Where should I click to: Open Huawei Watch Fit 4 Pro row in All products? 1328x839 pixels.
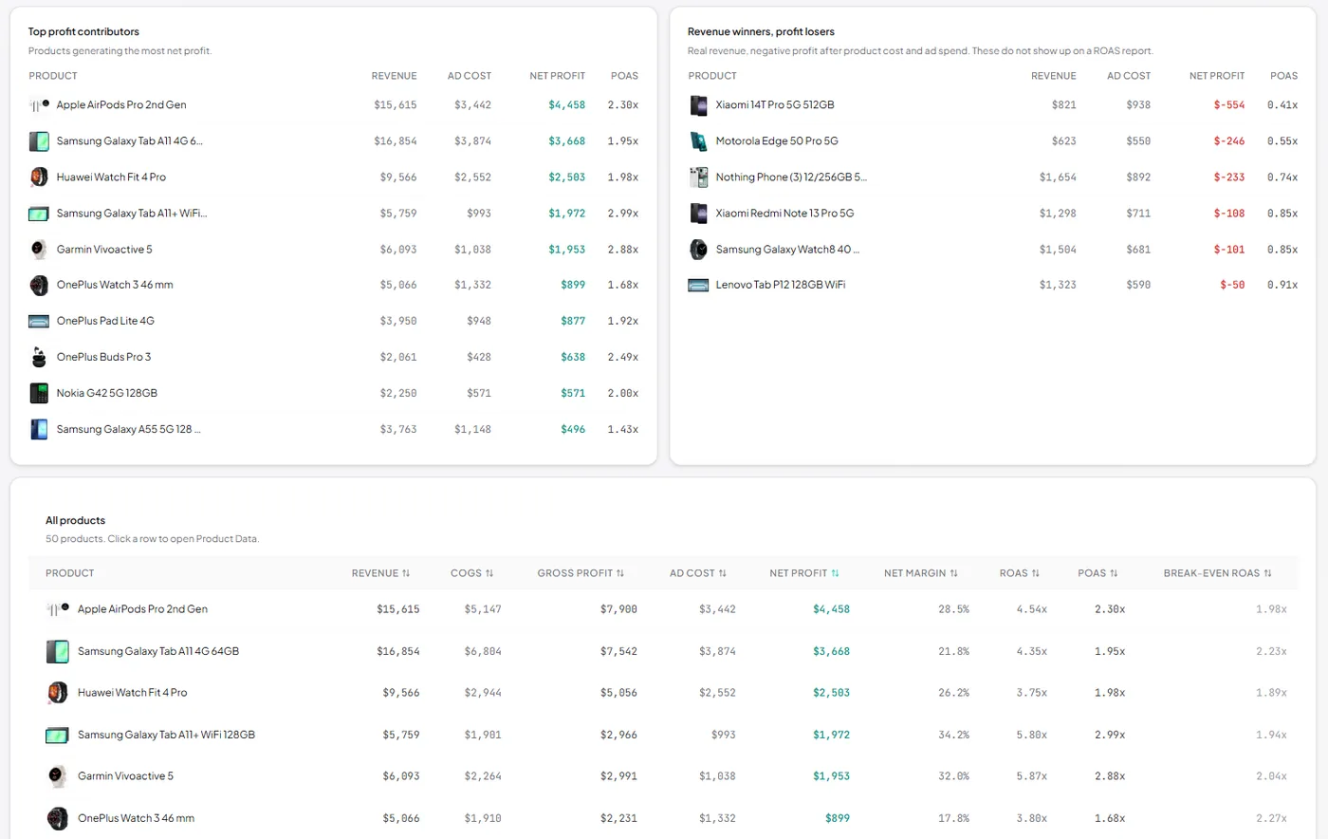(x=664, y=693)
